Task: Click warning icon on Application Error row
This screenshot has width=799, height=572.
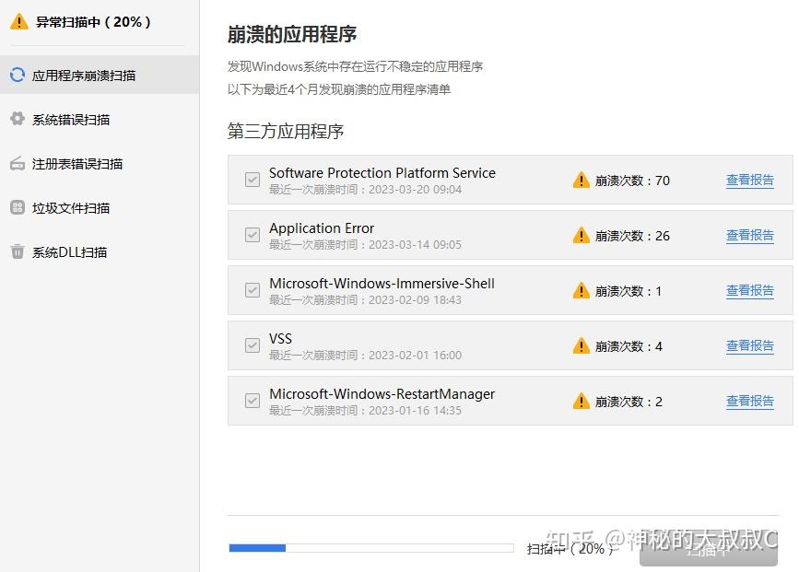Action: 581,236
